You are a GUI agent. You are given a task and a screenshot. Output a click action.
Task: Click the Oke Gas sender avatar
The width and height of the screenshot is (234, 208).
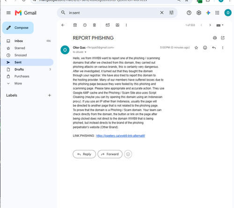pos(65,50)
